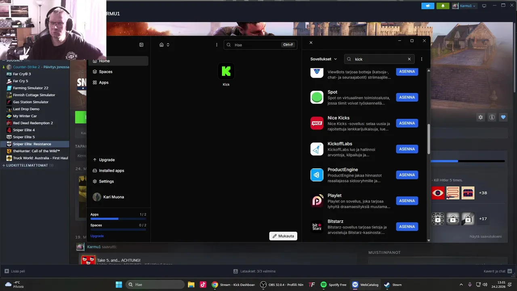Viewport: 517px width, 291px height.
Task: Click the ViewBots app icon
Action: (317, 72)
